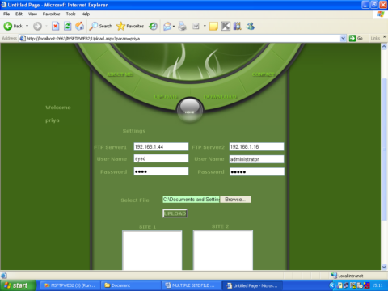388x291 pixels.
Task: Open the CONTACT page link
Action: [x=264, y=74]
